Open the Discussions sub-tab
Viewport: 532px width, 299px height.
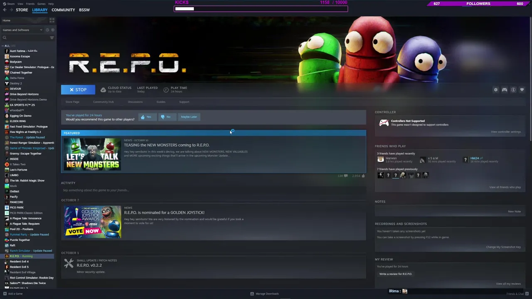click(x=135, y=102)
